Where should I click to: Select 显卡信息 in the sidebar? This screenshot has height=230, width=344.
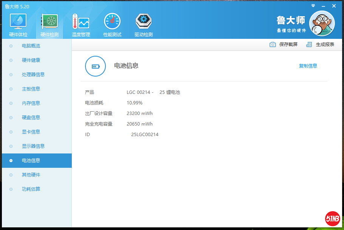(x=31, y=132)
